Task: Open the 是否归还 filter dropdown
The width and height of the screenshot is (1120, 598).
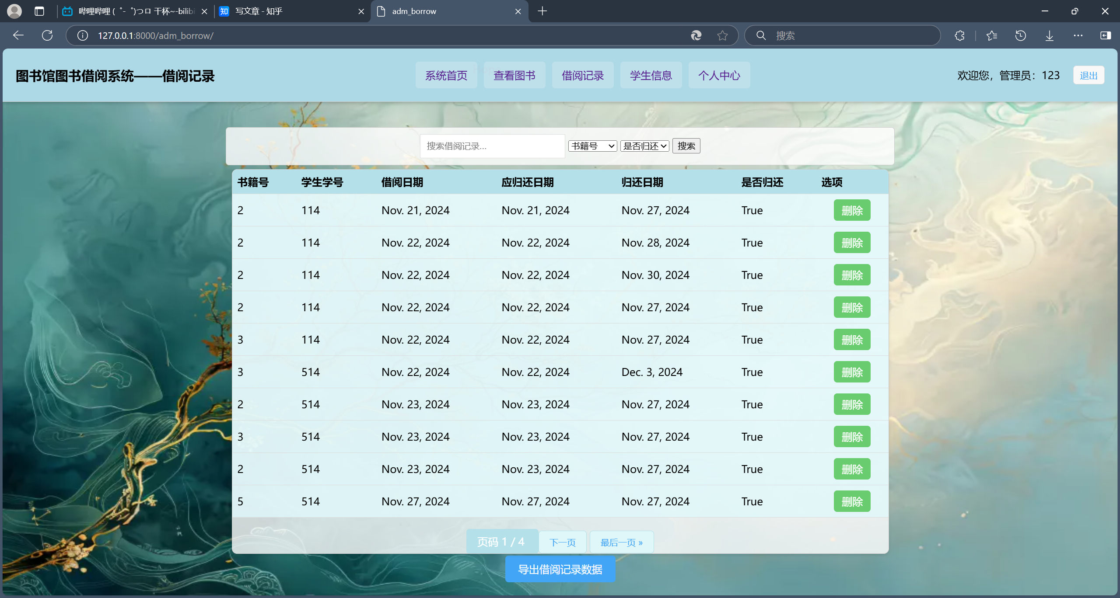Action: coord(644,146)
